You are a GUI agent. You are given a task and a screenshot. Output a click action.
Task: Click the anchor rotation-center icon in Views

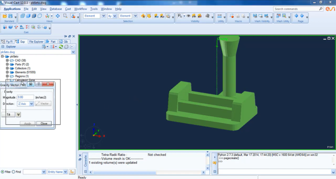73,16
